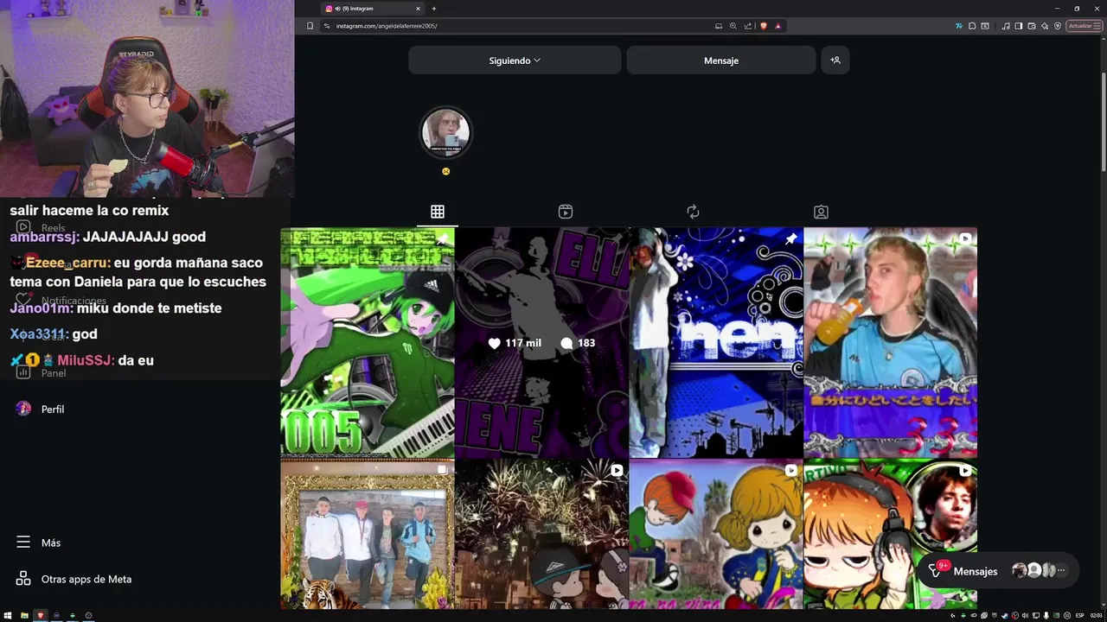Open the Brave Shields lion icon
The height and width of the screenshot is (622, 1107).
point(763,26)
